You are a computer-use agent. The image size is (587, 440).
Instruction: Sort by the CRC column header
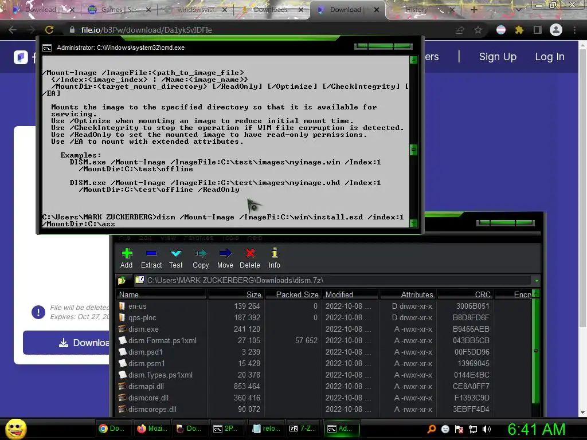point(465,295)
